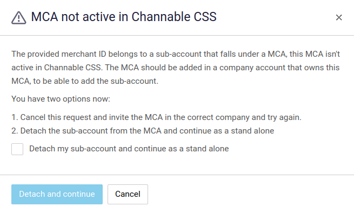Click the paragraph about the provided merchant ID
354x213 pixels.
(x=176, y=68)
